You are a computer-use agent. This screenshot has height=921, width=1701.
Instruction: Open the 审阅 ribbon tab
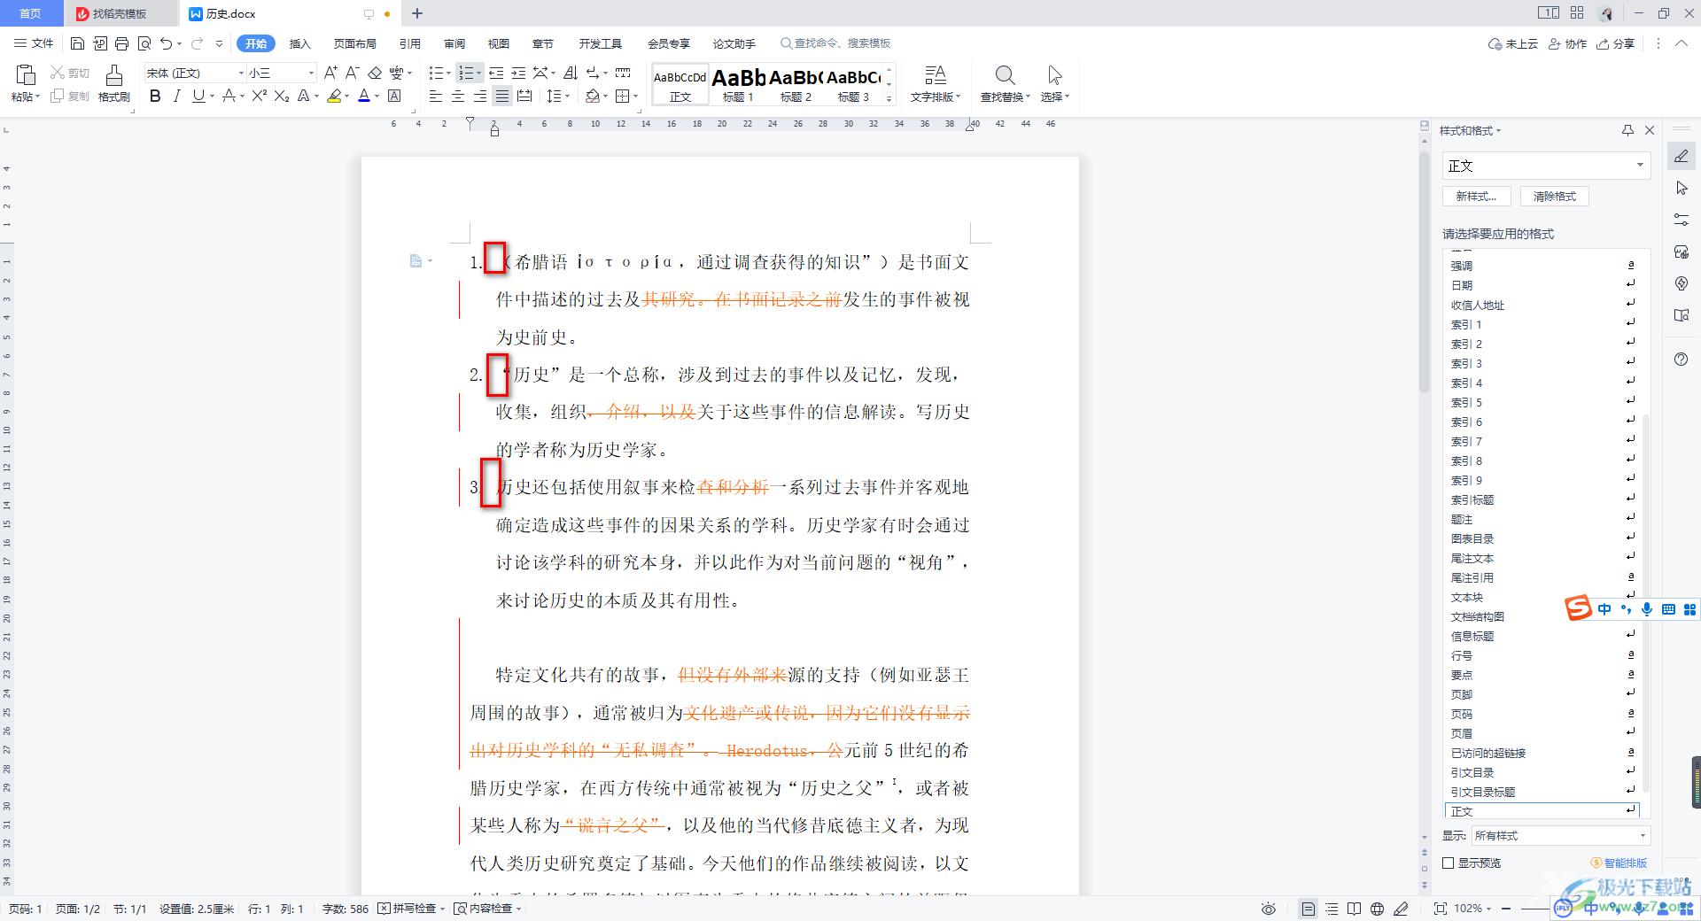[454, 43]
